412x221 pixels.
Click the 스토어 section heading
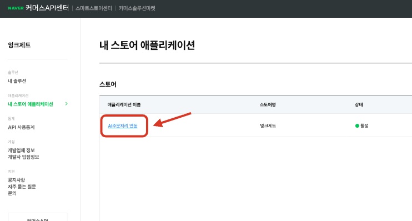[108, 84]
